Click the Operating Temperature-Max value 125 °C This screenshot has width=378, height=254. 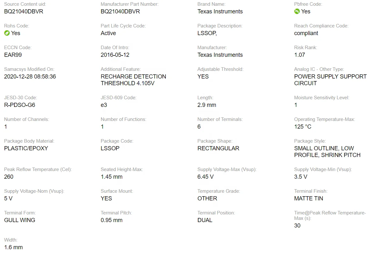(303, 127)
